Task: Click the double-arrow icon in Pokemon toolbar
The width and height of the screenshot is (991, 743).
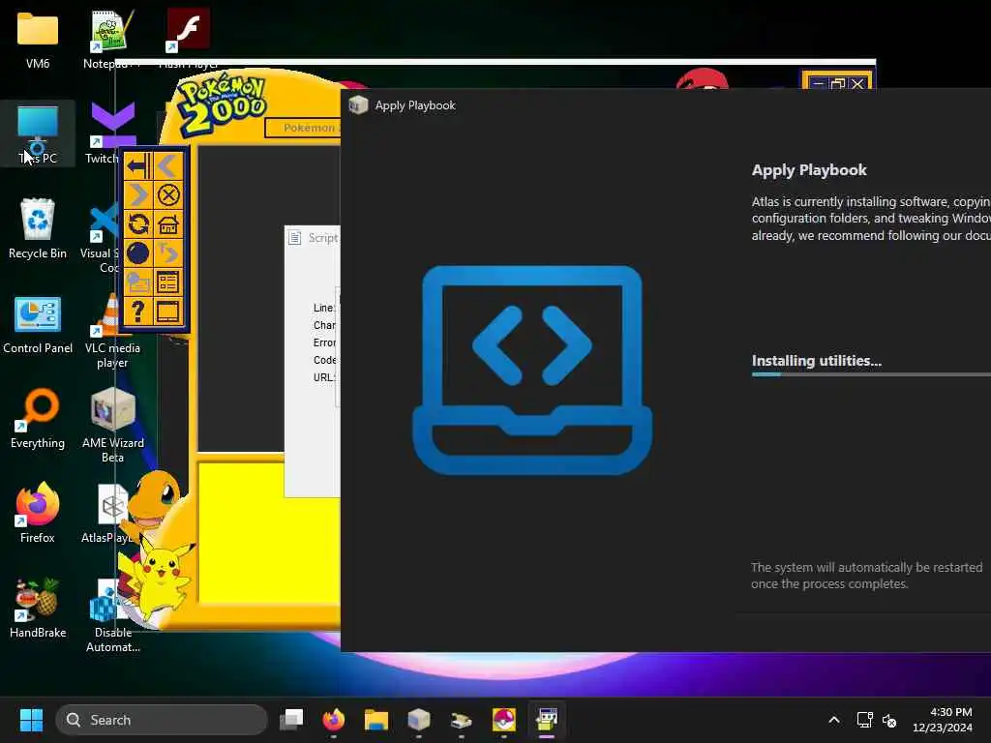Action: [x=168, y=253]
